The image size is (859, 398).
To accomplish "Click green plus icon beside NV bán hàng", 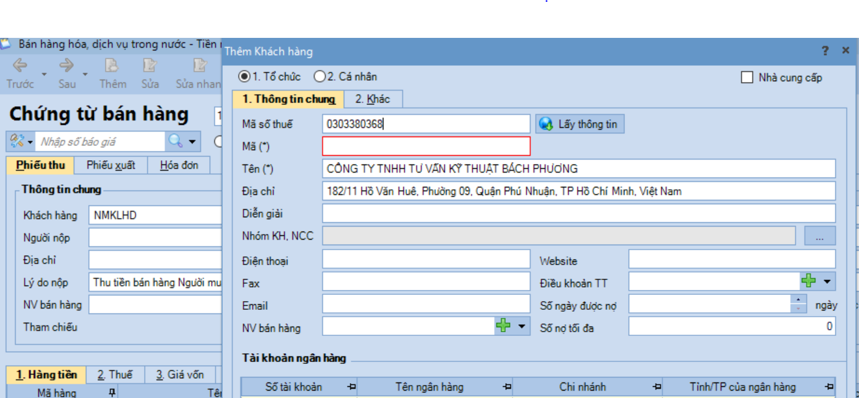I will 503,326.
